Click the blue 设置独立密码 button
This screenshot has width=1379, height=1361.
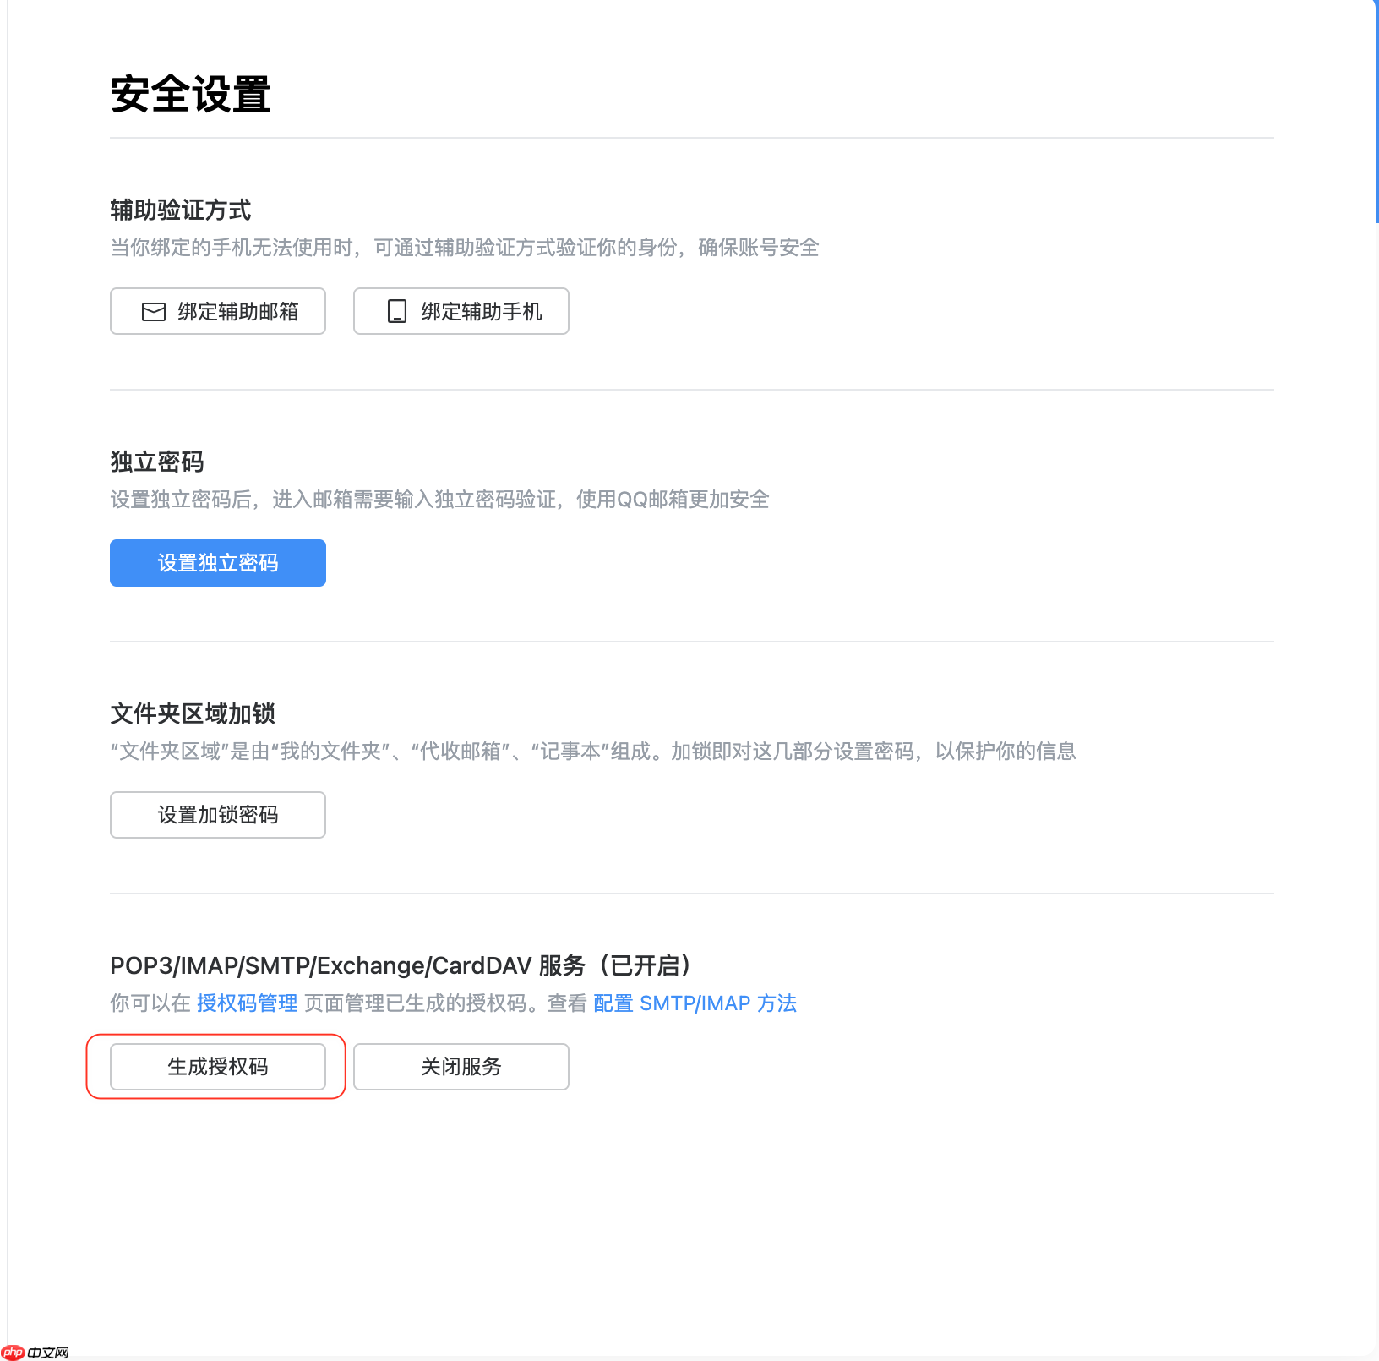tap(218, 563)
